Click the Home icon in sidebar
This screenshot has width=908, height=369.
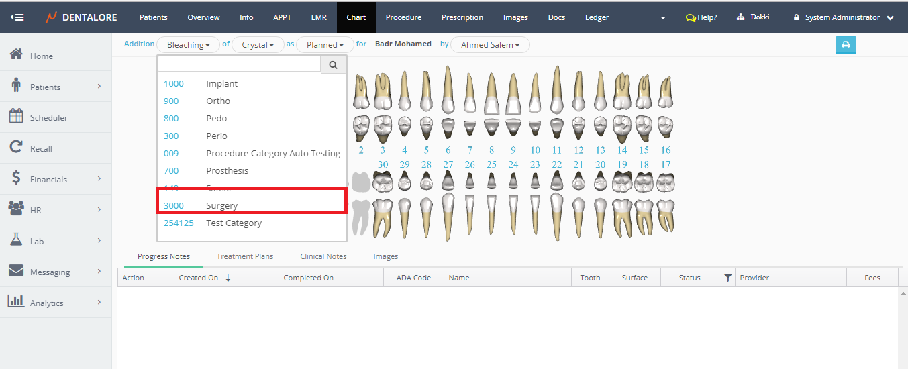17,55
